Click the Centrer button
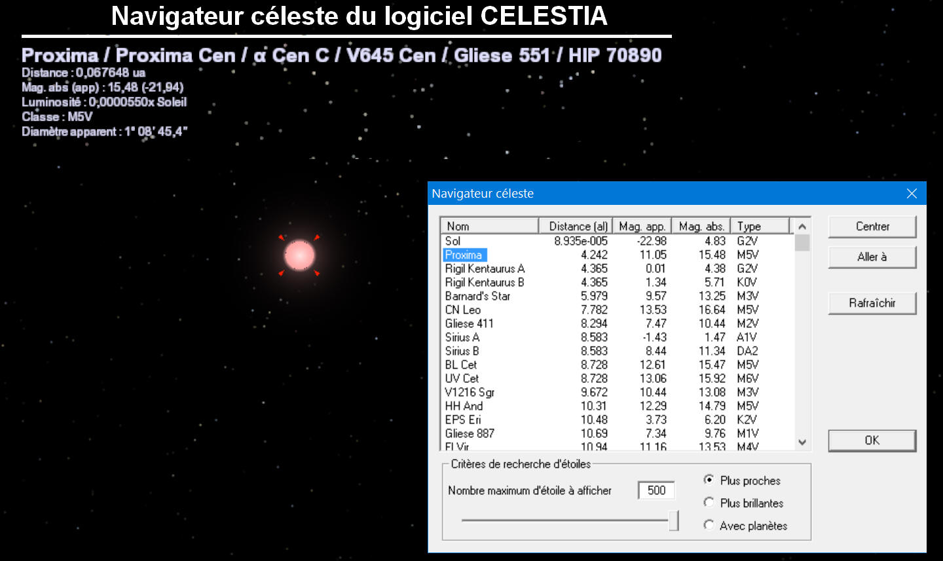This screenshot has width=943, height=561. 872,226
